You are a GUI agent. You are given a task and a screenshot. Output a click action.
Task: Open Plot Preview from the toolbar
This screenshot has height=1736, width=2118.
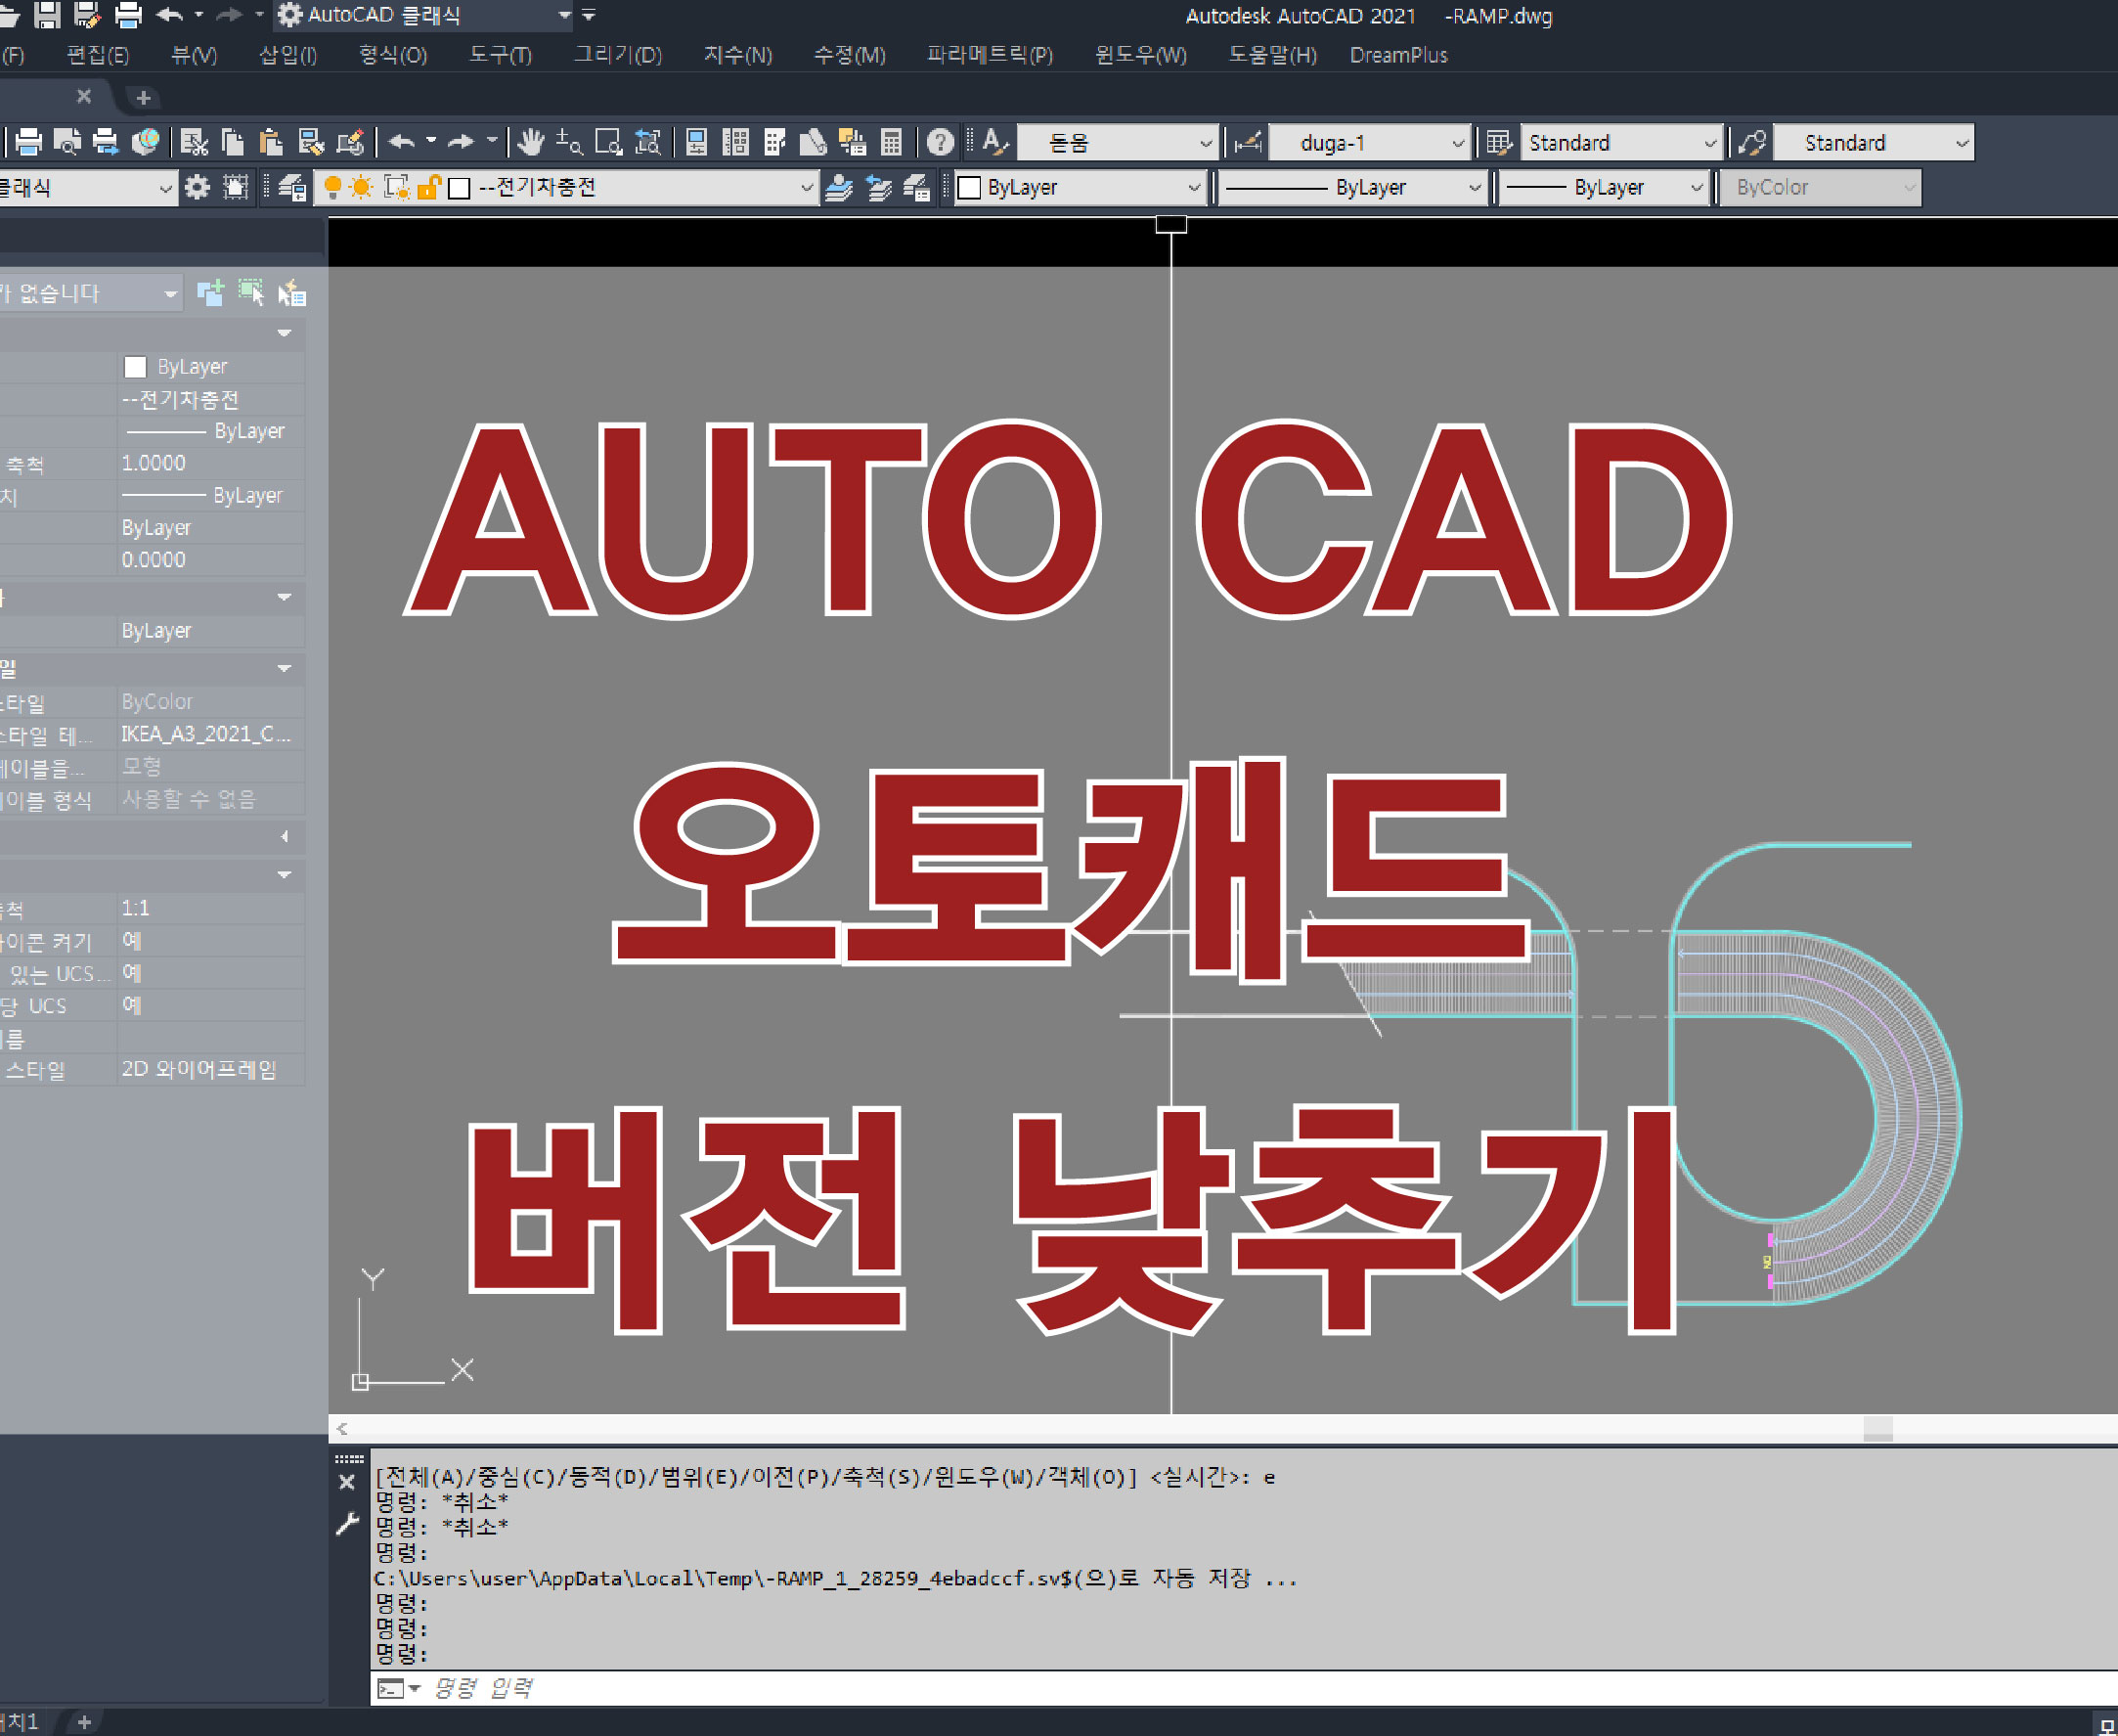coord(66,143)
